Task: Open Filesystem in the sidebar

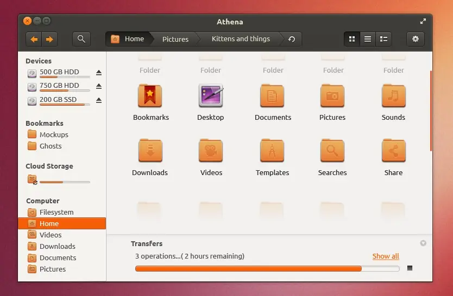Action: (x=51, y=212)
